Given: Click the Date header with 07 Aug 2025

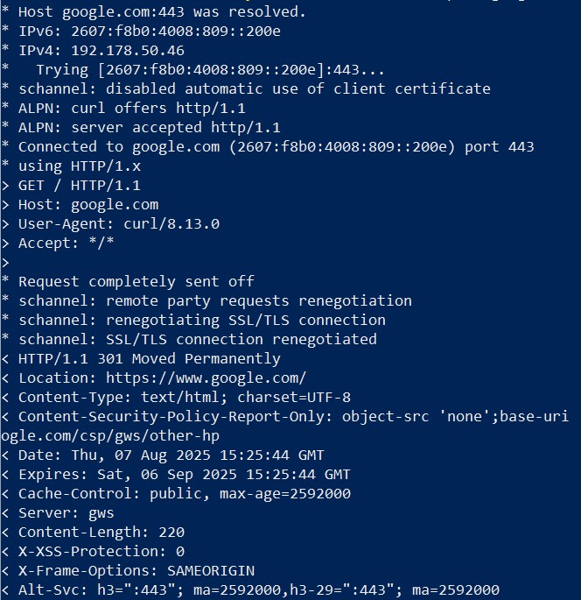Looking at the screenshot, I should pyautogui.click(x=171, y=455).
